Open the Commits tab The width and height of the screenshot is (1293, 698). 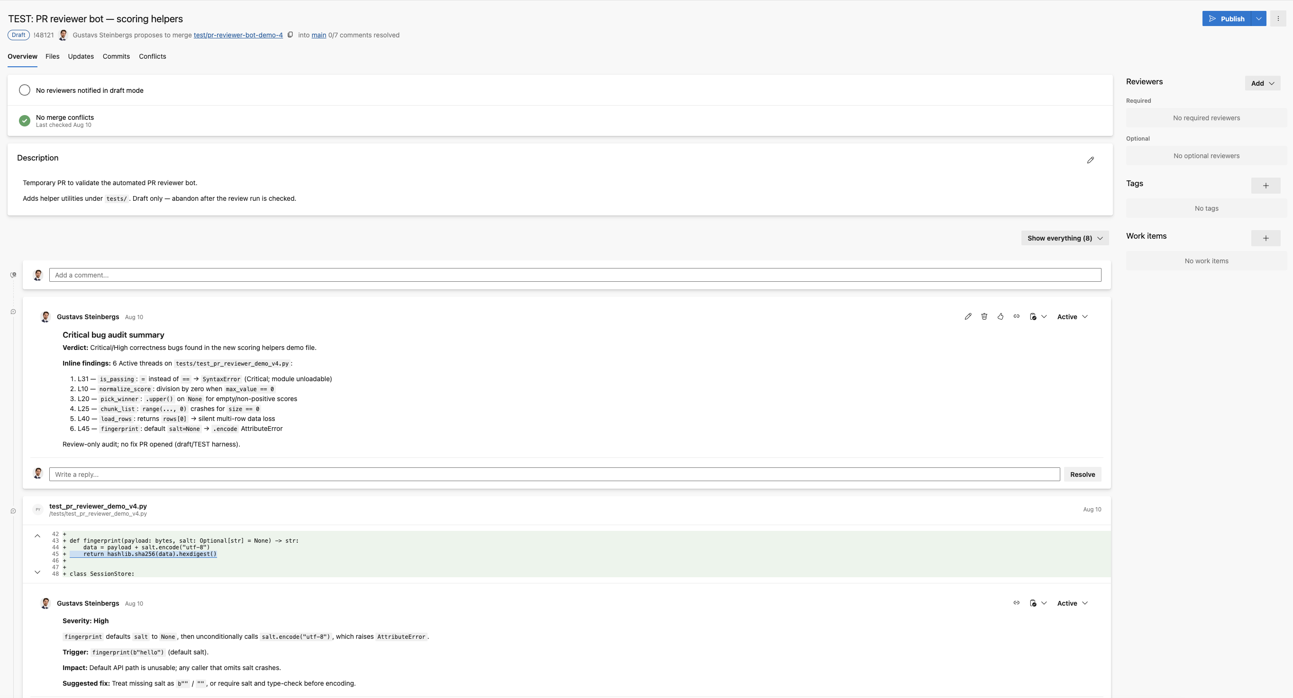pos(116,57)
